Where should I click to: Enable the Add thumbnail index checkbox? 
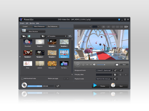(x=22, y=79)
